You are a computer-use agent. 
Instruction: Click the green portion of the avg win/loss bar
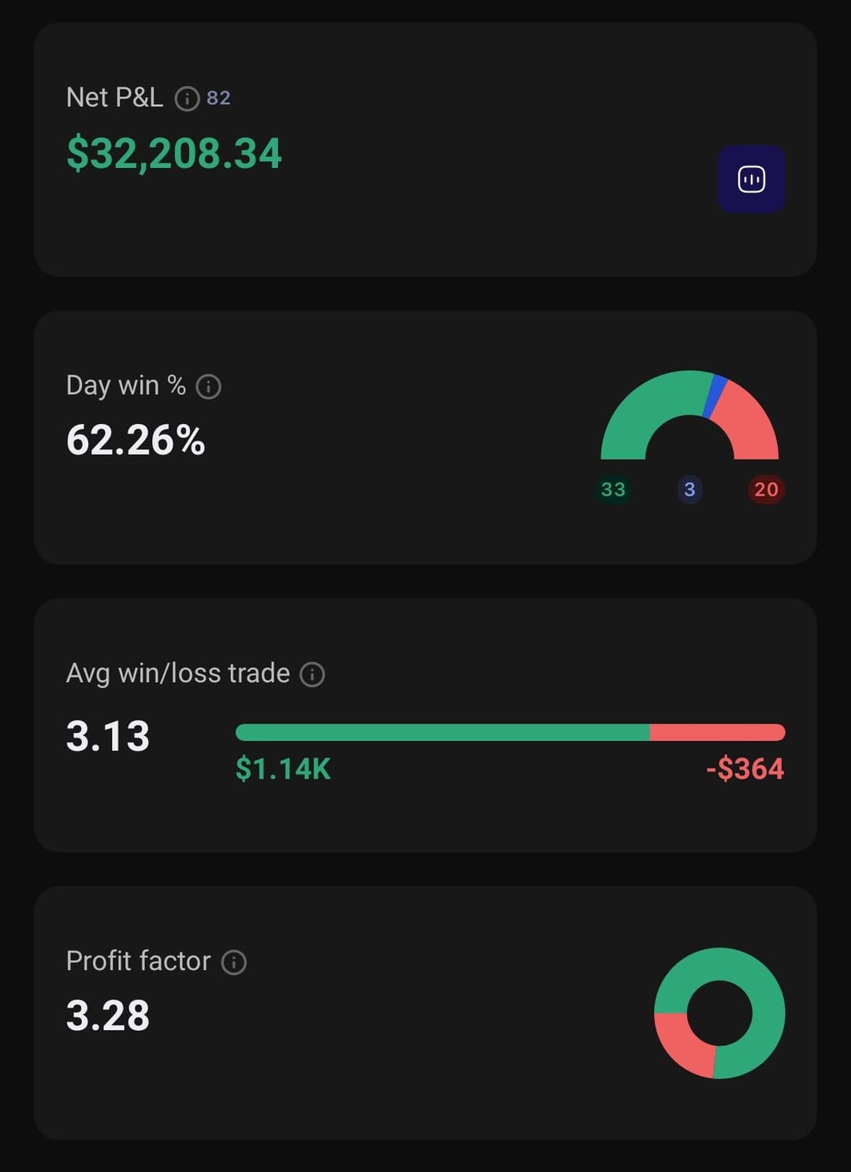pos(441,732)
